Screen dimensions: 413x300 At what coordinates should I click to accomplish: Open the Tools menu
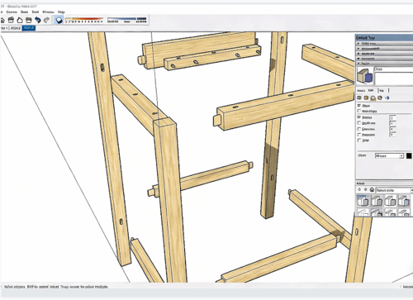tap(36, 12)
